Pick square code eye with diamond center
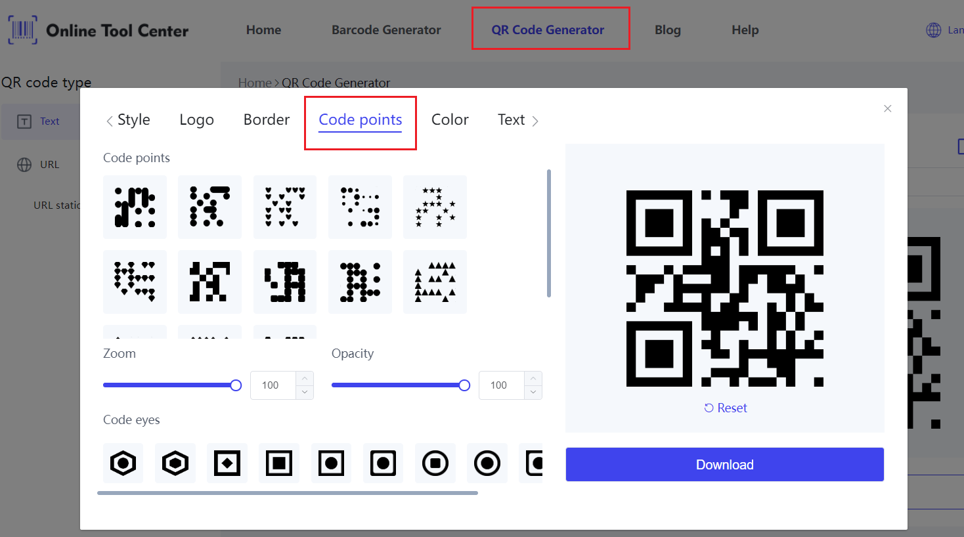964x537 pixels. coord(227,463)
